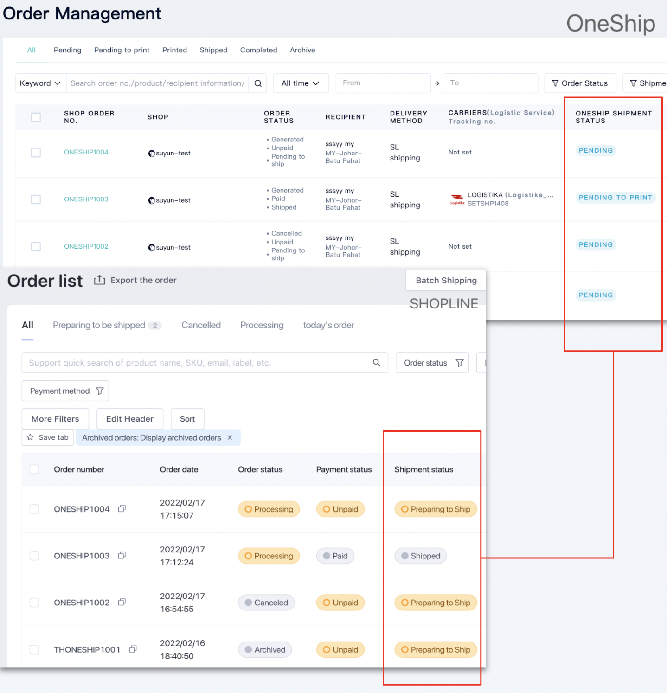Viewport: 667px width, 693px height.
Task: Check SHOPLINE order THONESHIP1001 checkbox
Action: click(34, 649)
